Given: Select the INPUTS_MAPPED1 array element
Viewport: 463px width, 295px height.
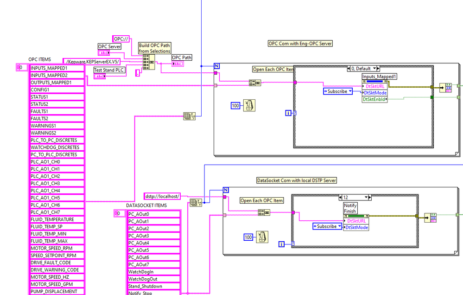Looking at the screenshot, I should point(57,68).
